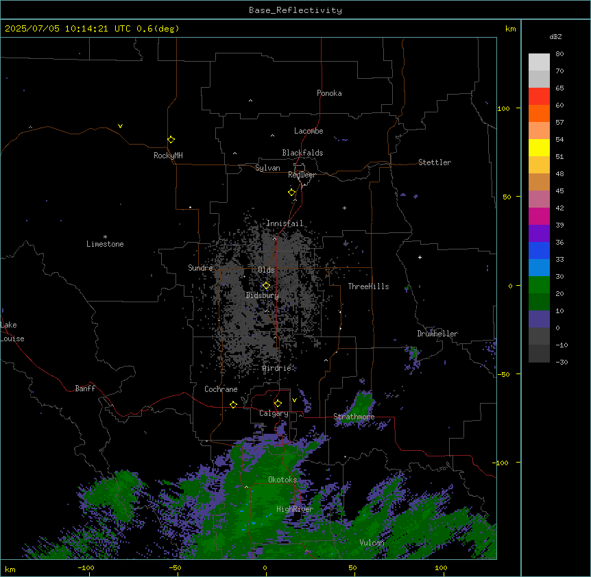Click the dBZ legend heading
591x577 pixels.
coord(555,36)
